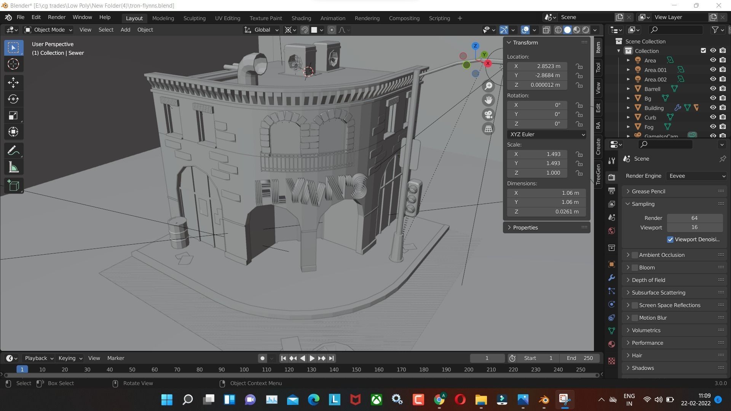This screenshot has height=411, width=731.
Task: Select the Move tool
Action: (x=13, y=83)
